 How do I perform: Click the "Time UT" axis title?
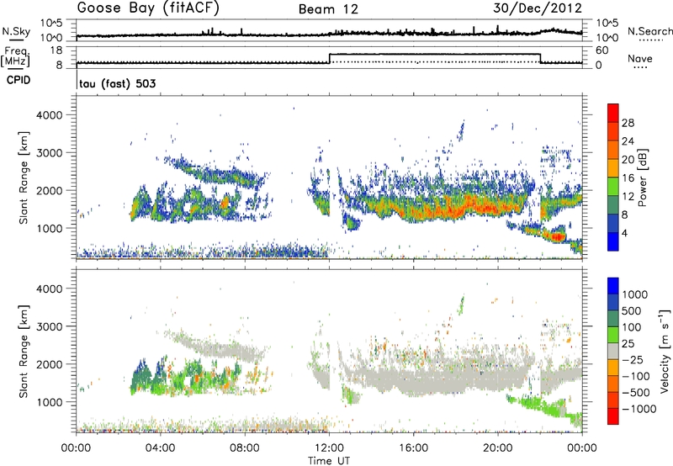click(329, 461)
